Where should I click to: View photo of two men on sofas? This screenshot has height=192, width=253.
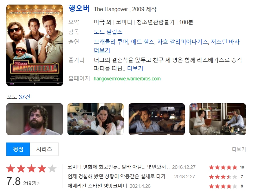pos(218,119)
